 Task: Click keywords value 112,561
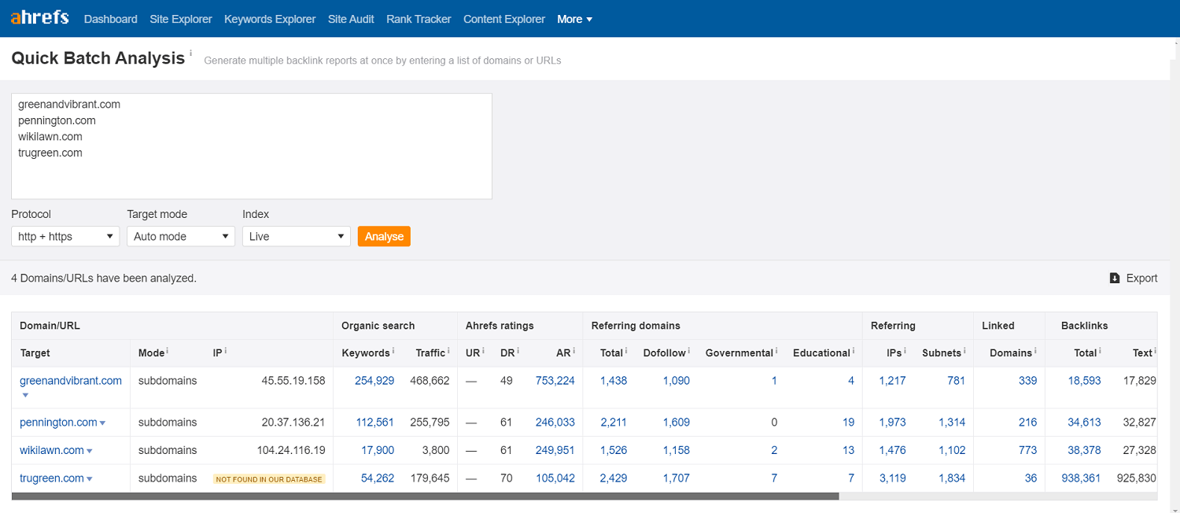point(375,423)
